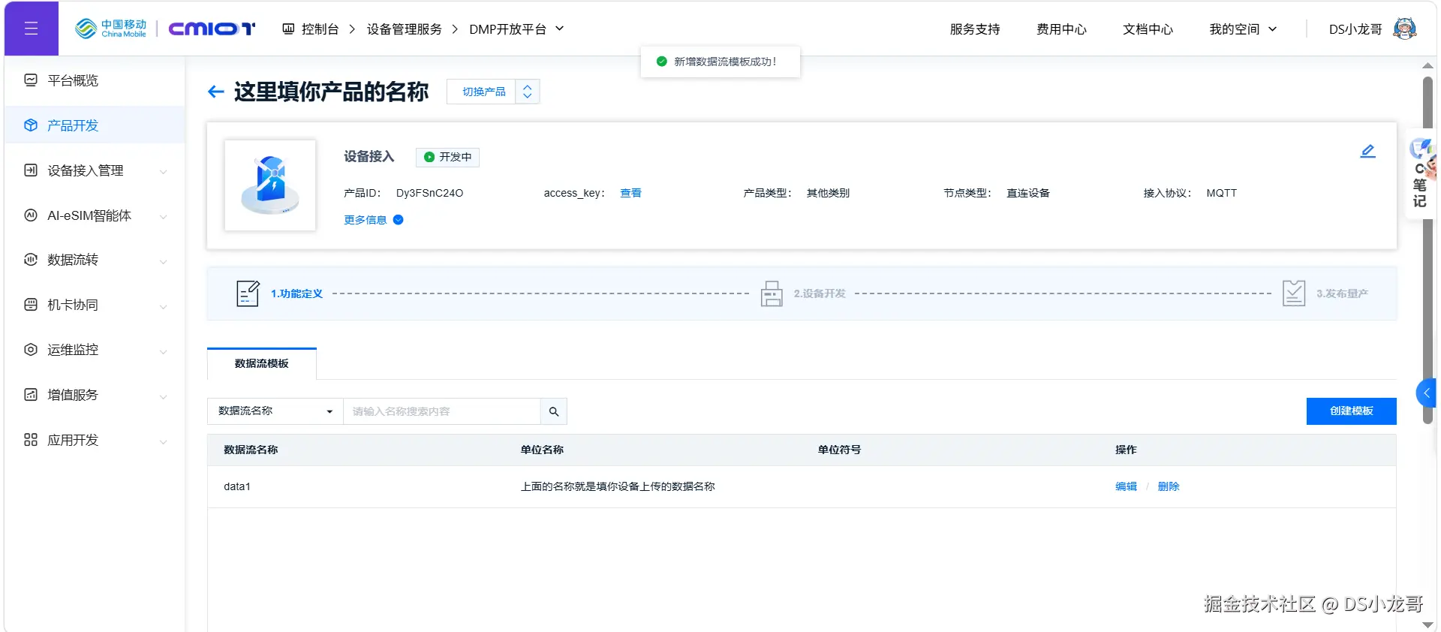Click the China Mobile logo

(x=111, y=29)
